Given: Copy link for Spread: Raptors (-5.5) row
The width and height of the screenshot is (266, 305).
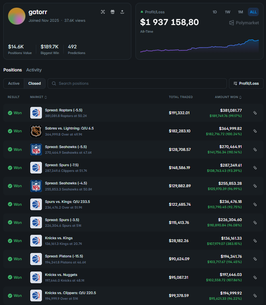Looking at the screenshot, I should click(x=255, y=113).
